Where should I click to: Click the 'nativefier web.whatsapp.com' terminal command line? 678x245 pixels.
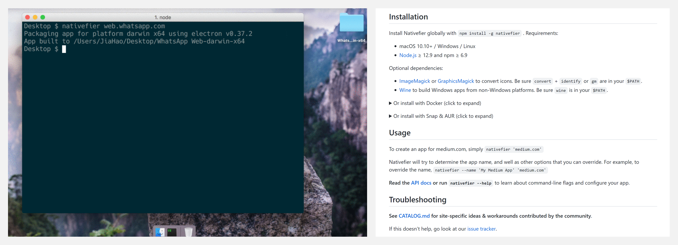pyautogui.click(x=94, y=26)
